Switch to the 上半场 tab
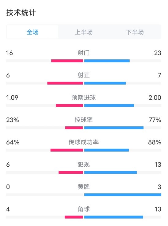168x226 pixels. 84,32
